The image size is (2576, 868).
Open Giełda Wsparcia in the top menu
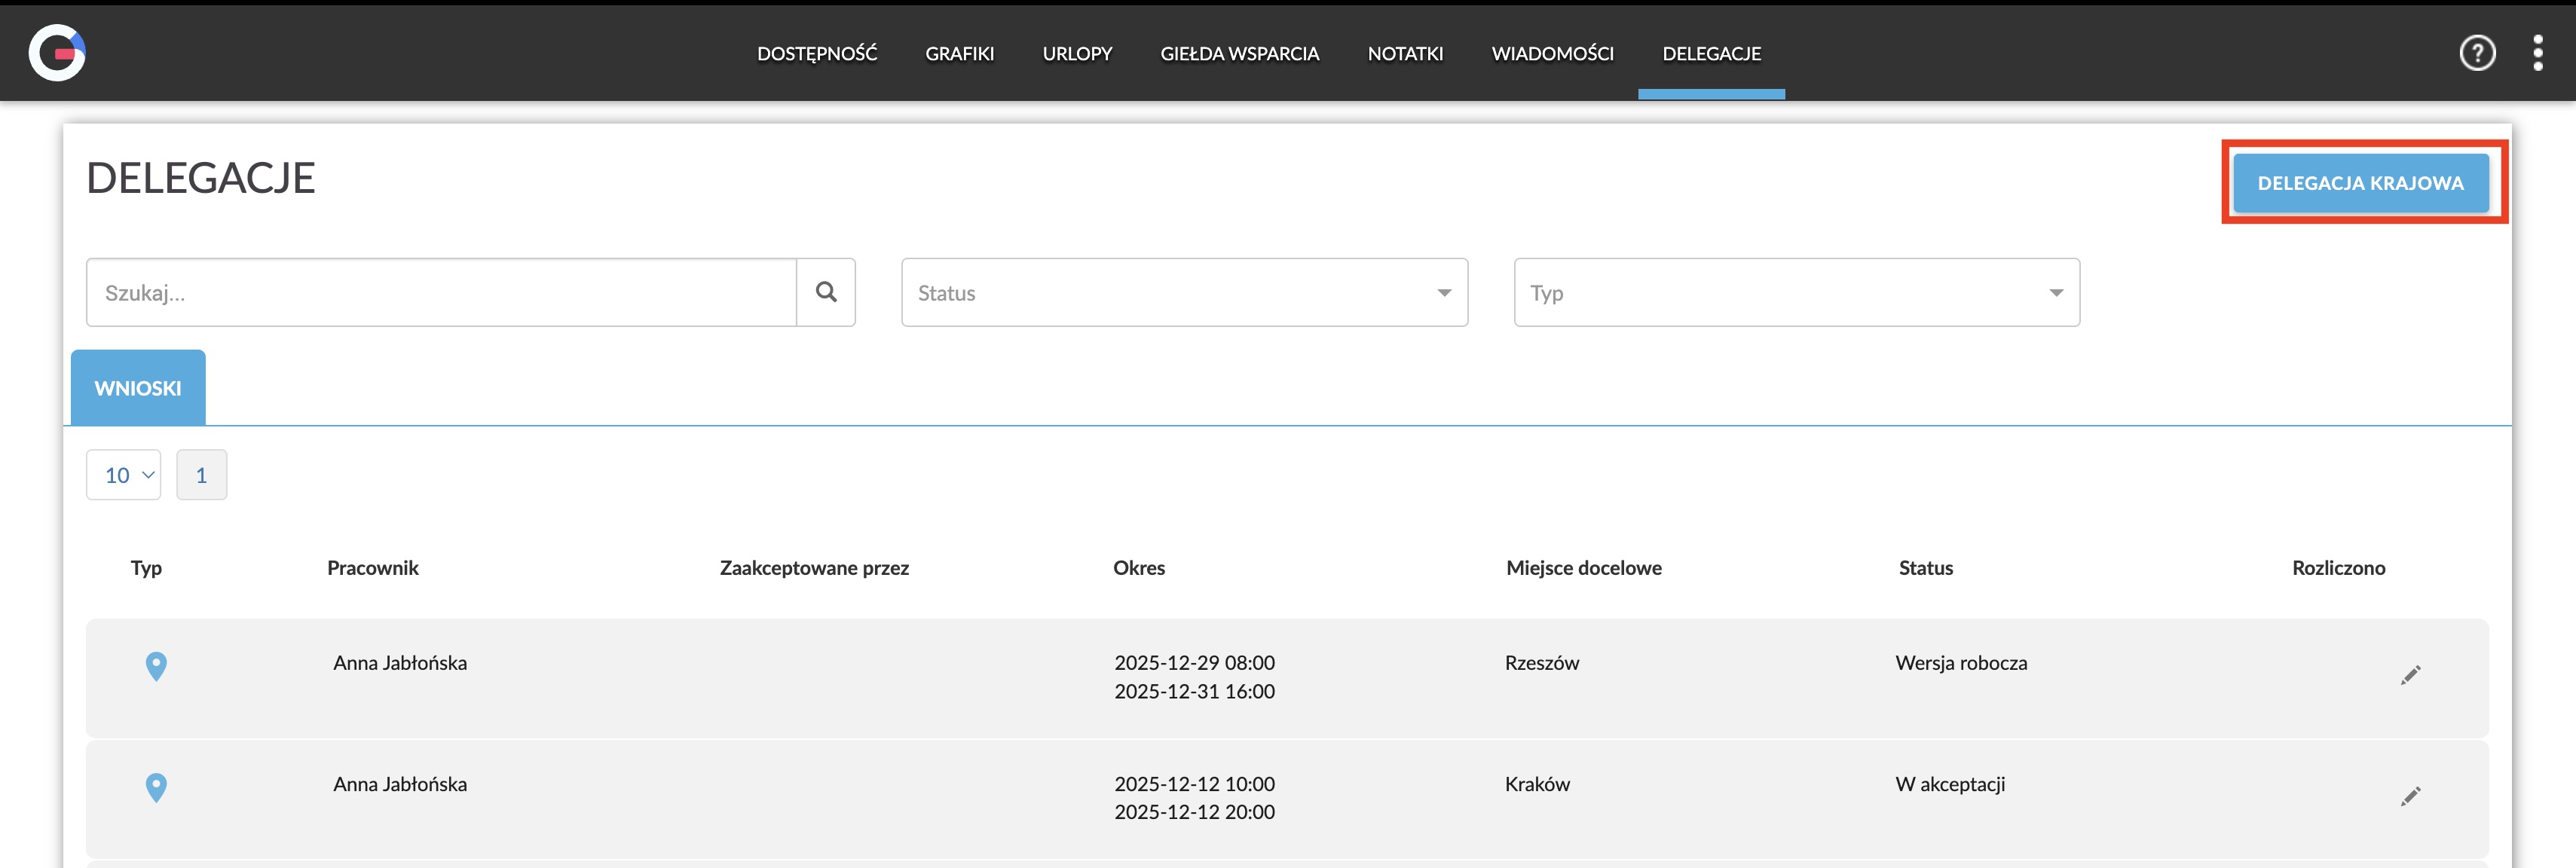coord(1239,54)
